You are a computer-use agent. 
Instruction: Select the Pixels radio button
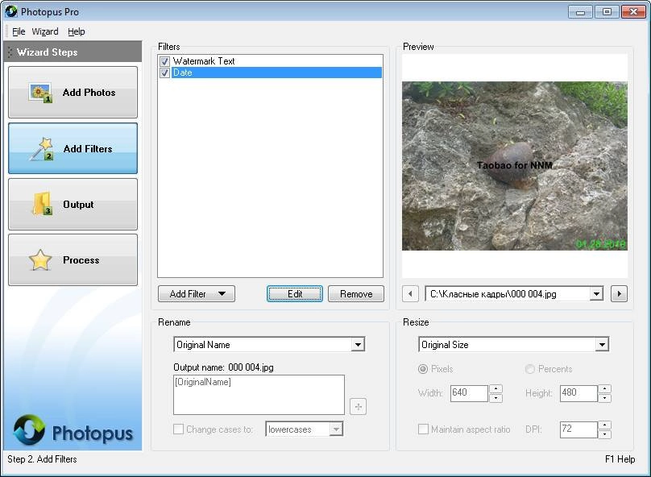423,369
